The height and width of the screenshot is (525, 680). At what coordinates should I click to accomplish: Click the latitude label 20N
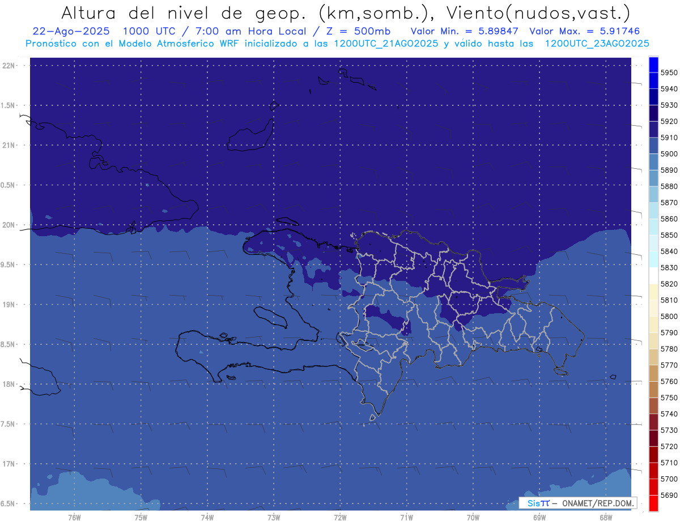click(x=10, y=225)
